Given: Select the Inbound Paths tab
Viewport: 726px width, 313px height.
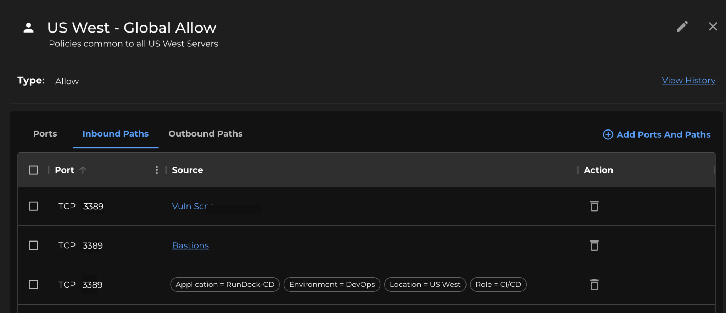Looking at the screenshot, I should pyautogui.click(x=116, y=134).
